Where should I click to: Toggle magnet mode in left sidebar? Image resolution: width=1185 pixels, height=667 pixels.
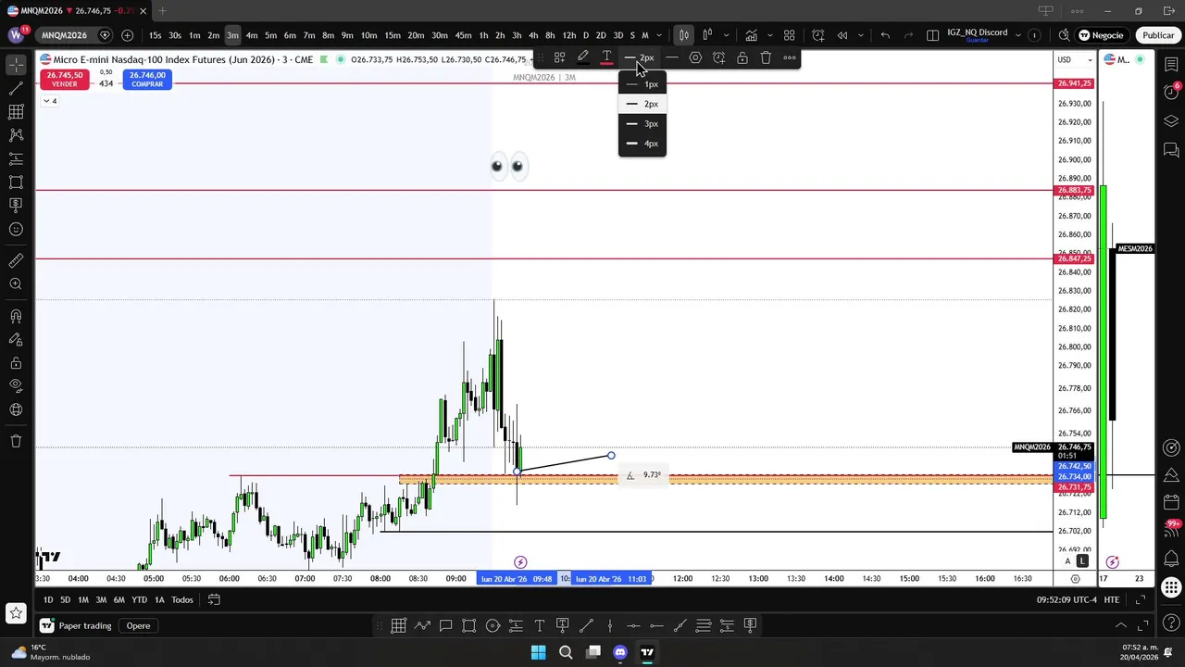point(16,317)
